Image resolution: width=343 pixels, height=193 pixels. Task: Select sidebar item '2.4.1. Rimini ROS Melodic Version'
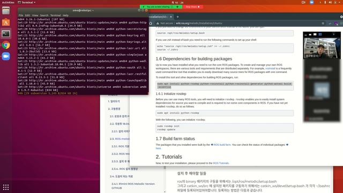click(133, 186)
